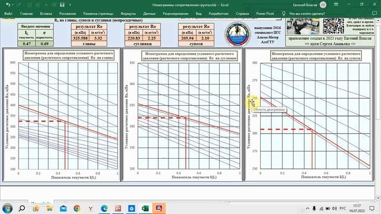Click the nomogram title for суглинки chart
The height and width of the screenshot is (214, 381).
[x=189, y=56]
